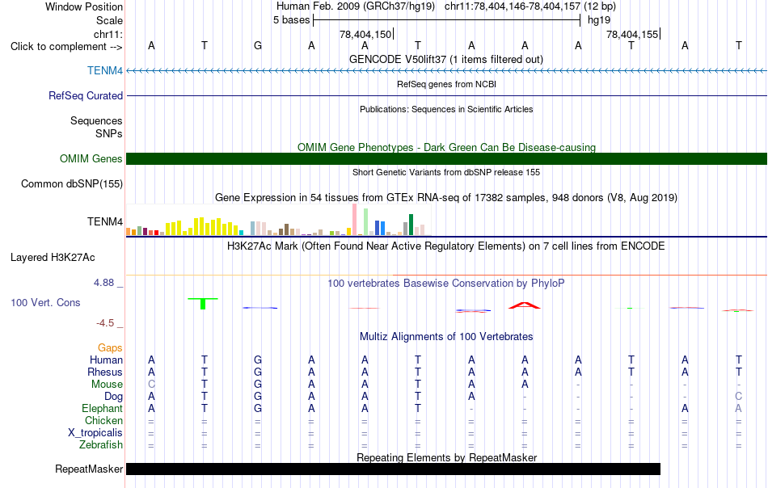Viewport: 768px width, 488px height.
Task: Click the Layered H3K27Ac track label
Action: coord(53,258)
